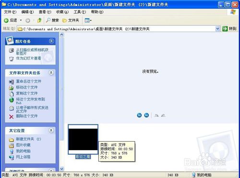Click the Up one level folder icon
This screenshot has height=178, width=240.
39,21
